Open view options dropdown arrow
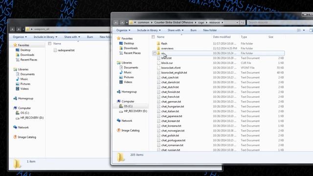The width and height of the screenshot is (313, 176). 304,30
